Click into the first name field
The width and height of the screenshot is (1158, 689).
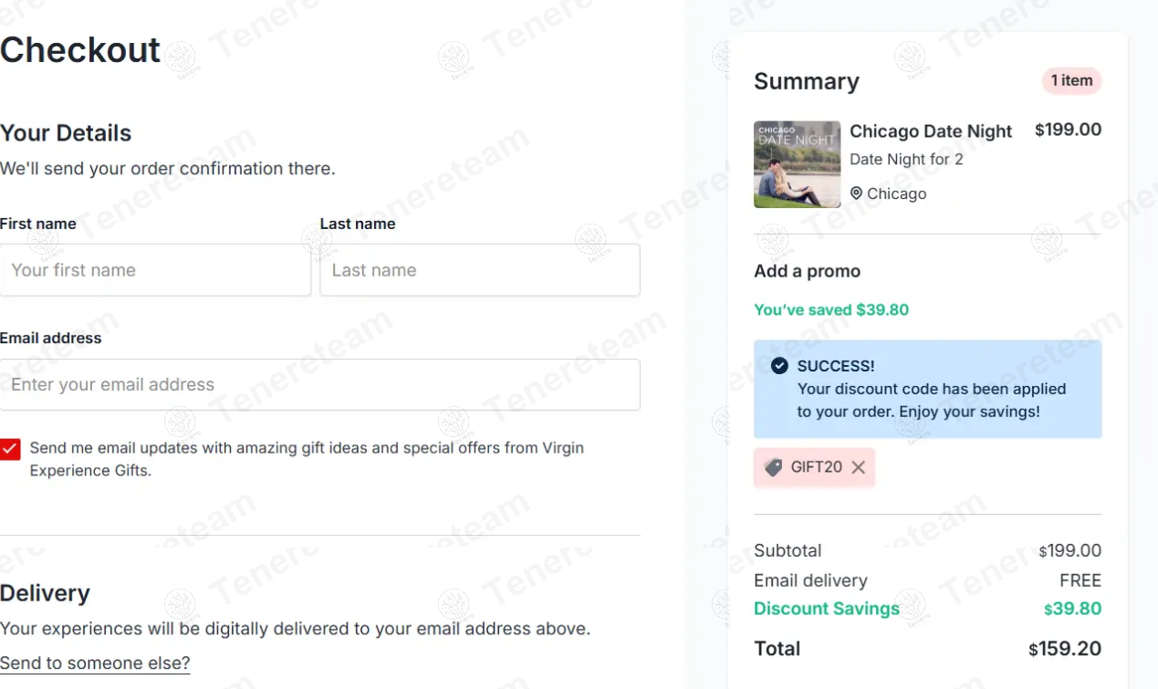(155, 270)
